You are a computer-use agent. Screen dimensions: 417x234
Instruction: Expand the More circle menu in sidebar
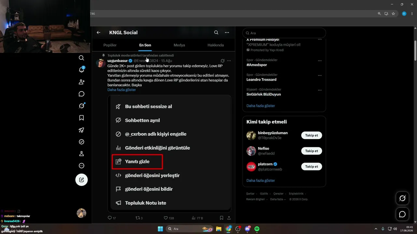(81, 166)
